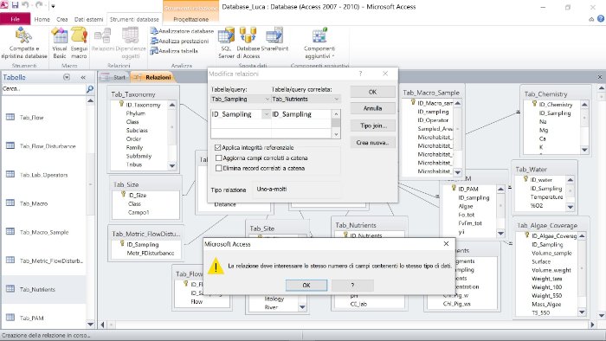Open Componenti aggiuntivi menu

click(319, 43)
